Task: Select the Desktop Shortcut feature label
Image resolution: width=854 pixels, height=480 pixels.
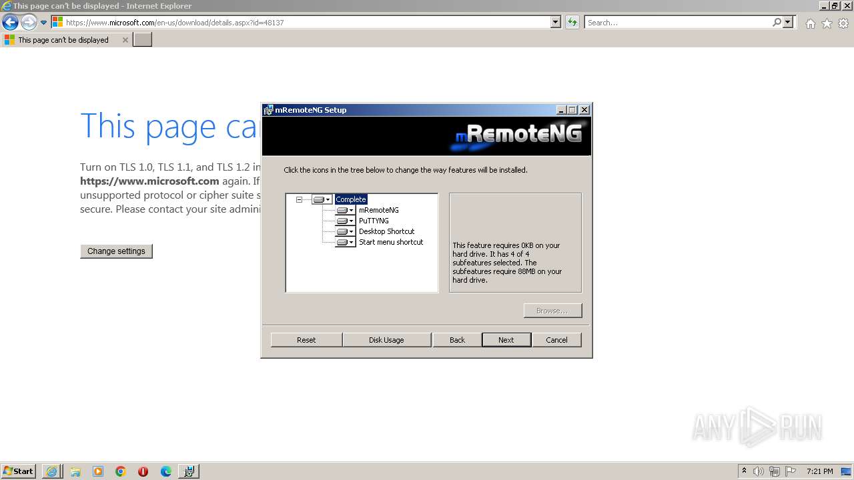Action: tap(387, 231)
